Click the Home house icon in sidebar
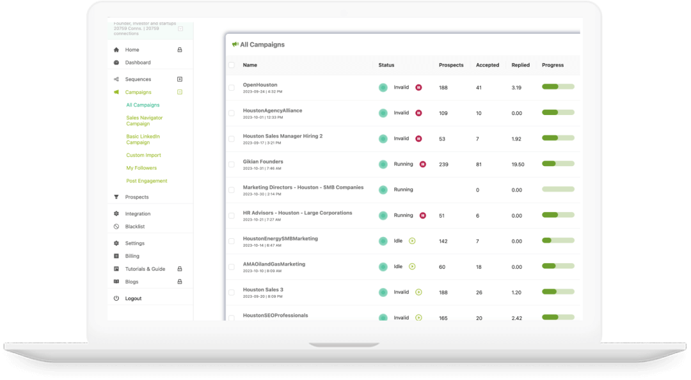The height and width of the screenshot is (380, 691). point(116,50)
